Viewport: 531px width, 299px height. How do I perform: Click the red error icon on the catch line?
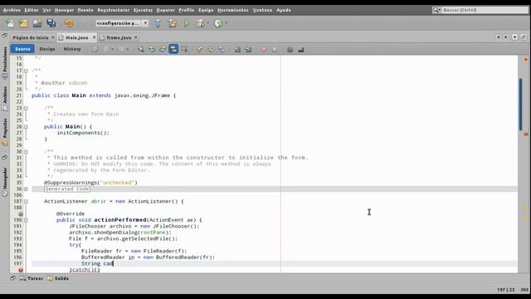click(21, 270)
